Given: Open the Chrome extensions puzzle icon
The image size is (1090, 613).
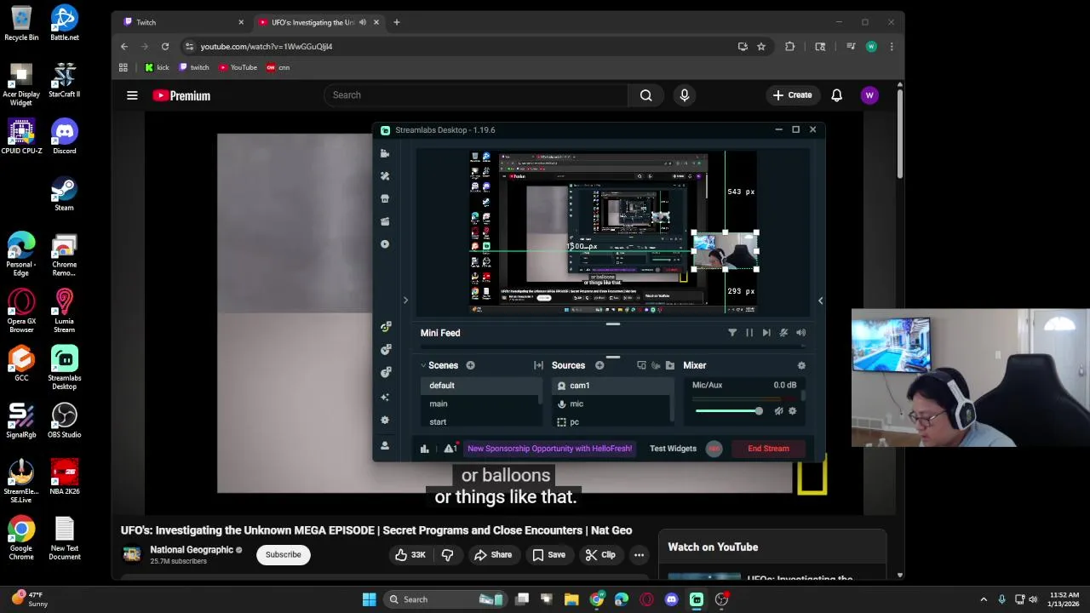Looking at the screenshot, I should (x=790, y=47).
